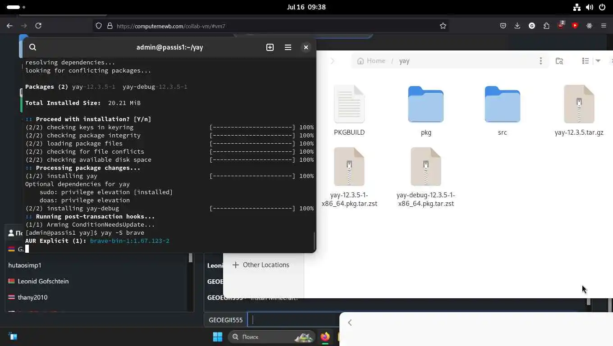613x346 pixels.
Task: Click the forward arrow in Files
Action: click(x=333, y=61)
